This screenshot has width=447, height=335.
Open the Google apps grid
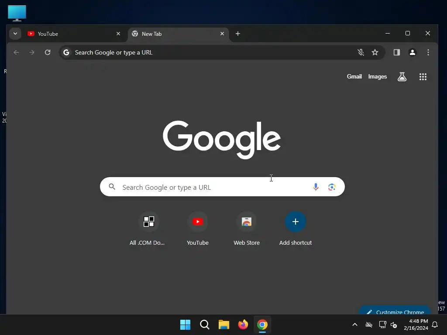pos(423,77)
